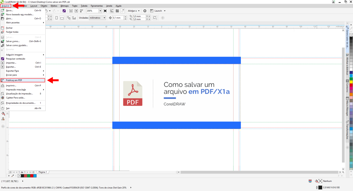Open the Bitmaps menu
Viewport: 353px width, 191px height.
pos(65,6)
